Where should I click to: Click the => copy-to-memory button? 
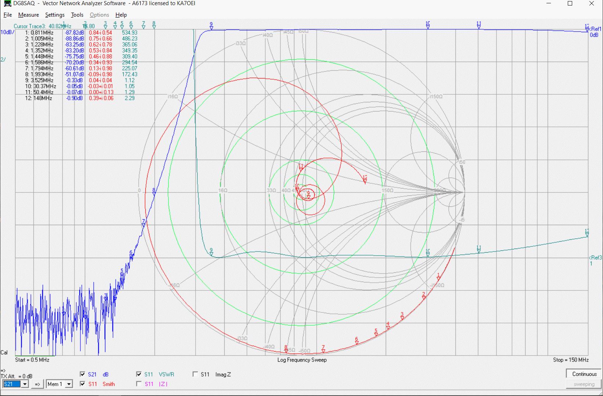pyautogui.click(x=37, y=384)
